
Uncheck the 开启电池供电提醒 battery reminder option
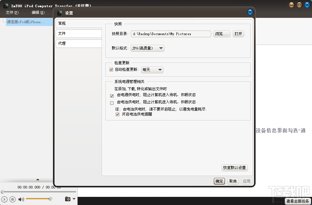[118, 114]
